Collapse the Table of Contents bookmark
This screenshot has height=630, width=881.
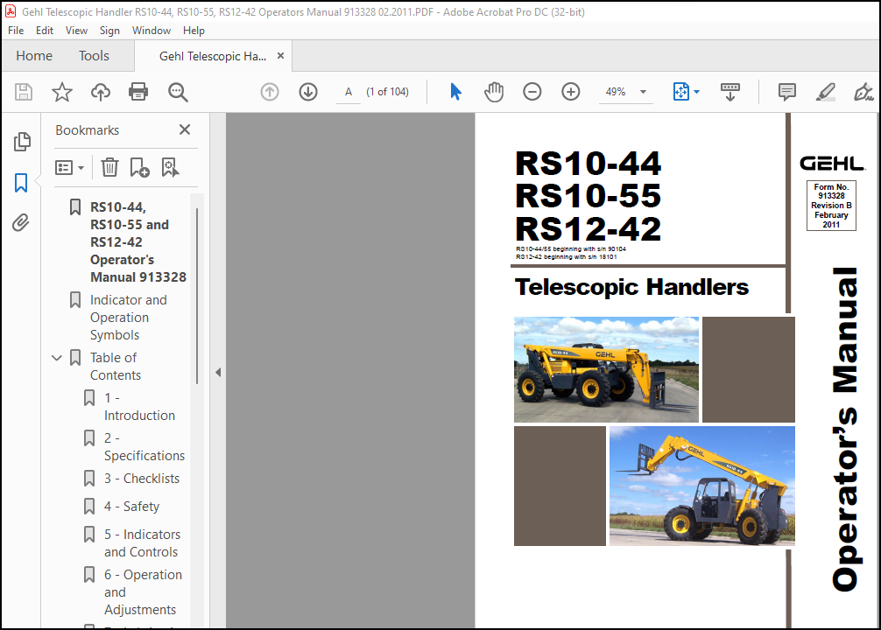[57, 358]
